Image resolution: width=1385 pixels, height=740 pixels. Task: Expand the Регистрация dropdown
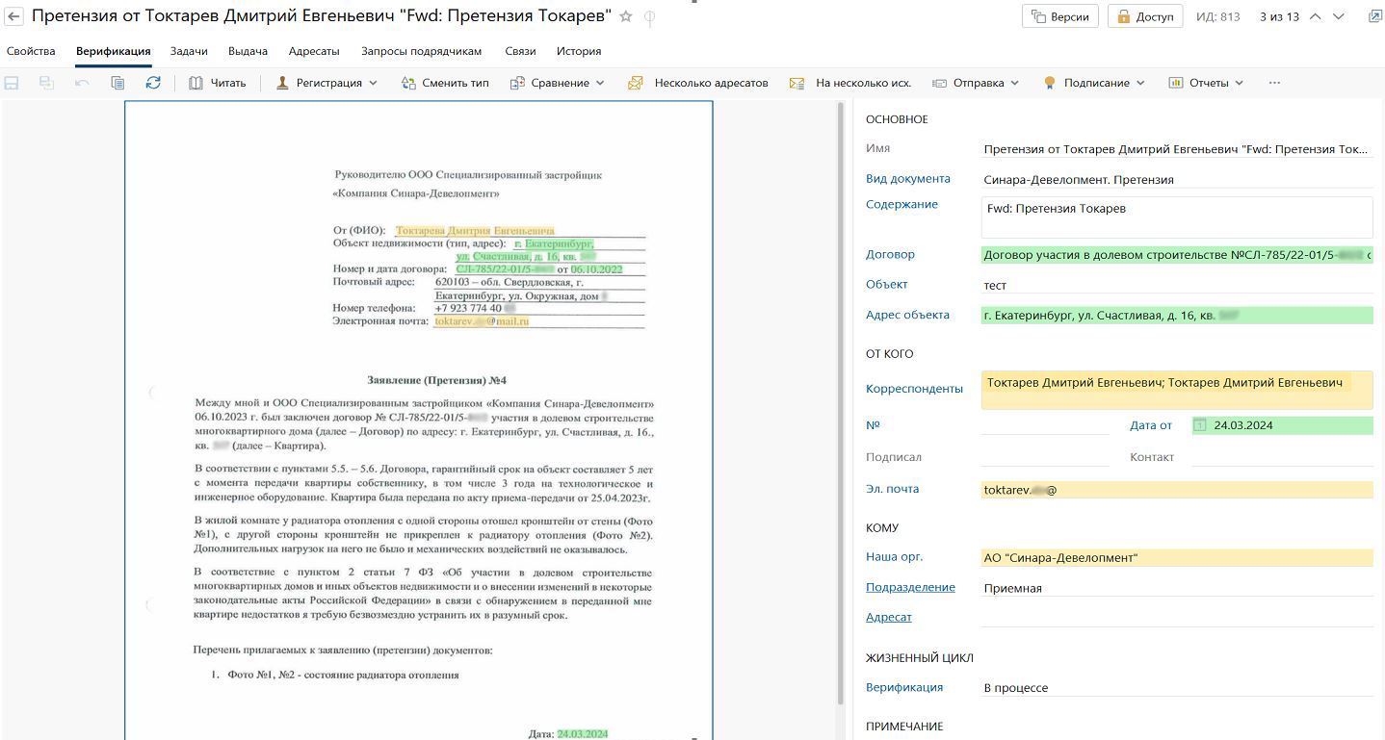click(x=327, y=83)
